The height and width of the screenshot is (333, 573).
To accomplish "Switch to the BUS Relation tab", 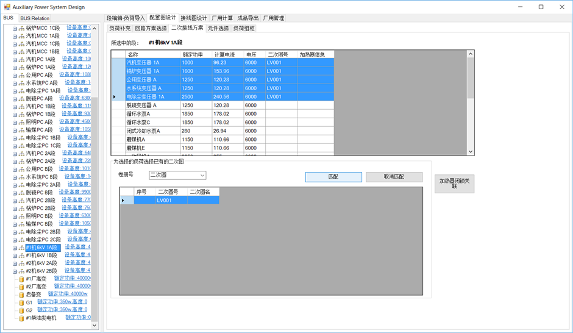I will click(x=35, y=18).
